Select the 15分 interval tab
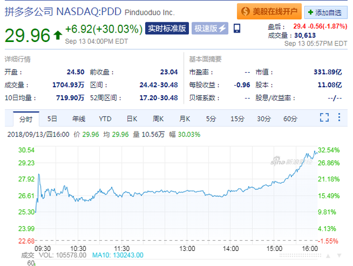The height and width of the screenshot is (266, 353). (237, 119)
